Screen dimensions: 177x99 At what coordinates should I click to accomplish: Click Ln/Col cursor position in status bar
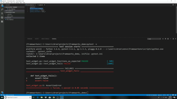click(152, 95)
